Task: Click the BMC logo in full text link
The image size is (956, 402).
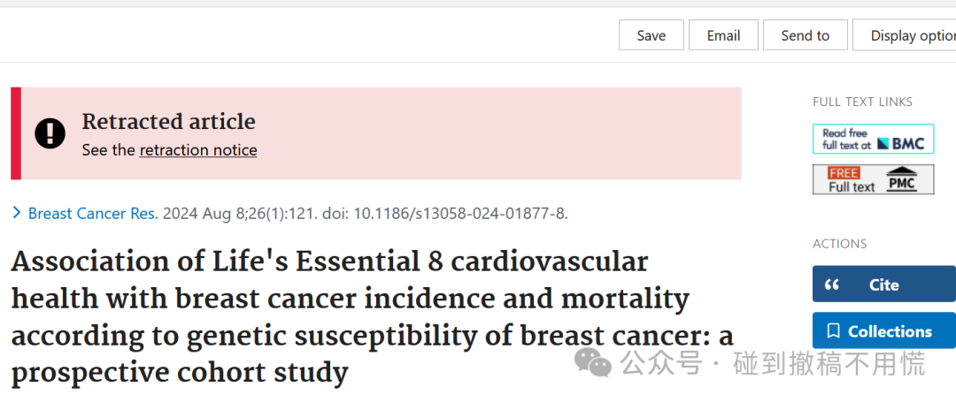Action: [x=901, y=143]
